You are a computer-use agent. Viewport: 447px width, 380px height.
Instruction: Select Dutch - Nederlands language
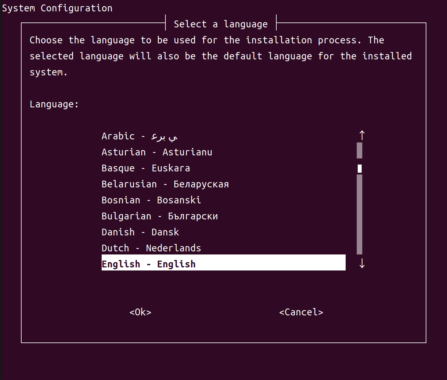(151, 248)
